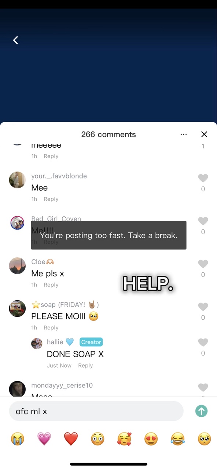Insert the flushed face emoji
217x470 pixels.
(98, 438)
